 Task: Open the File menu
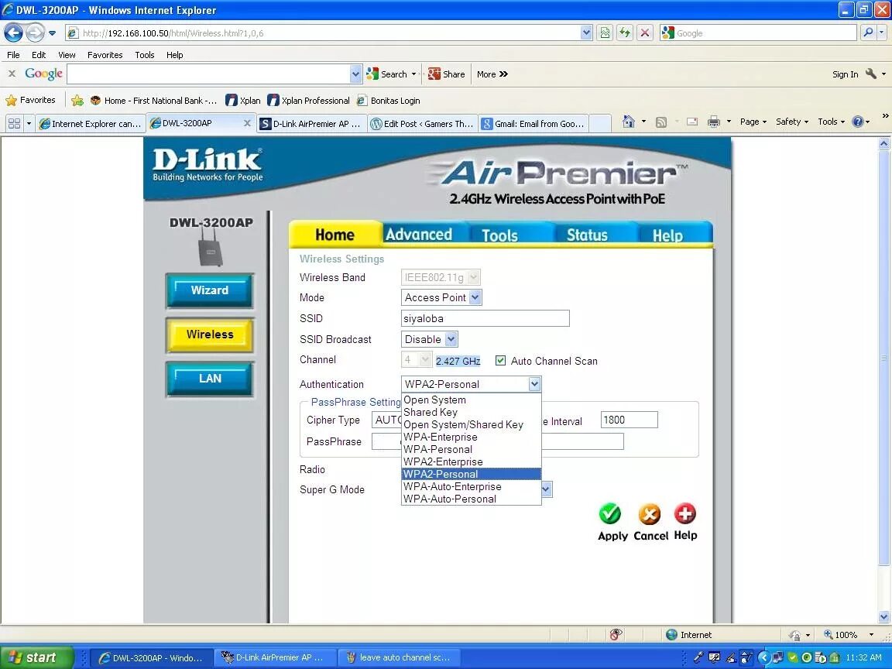[13, 55]
